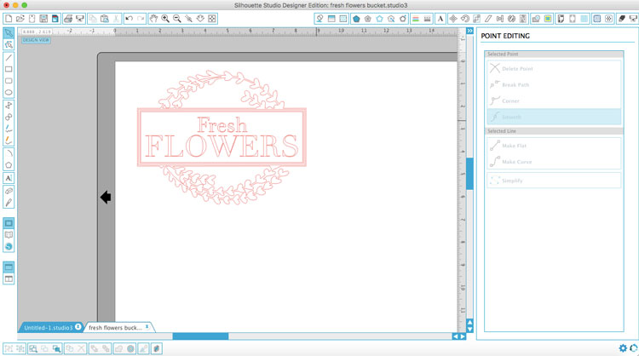The width and height of the screenshot is (639, 356).
Task: Open the Fill Color panel pentagon icon
Action: click(356, 19)
